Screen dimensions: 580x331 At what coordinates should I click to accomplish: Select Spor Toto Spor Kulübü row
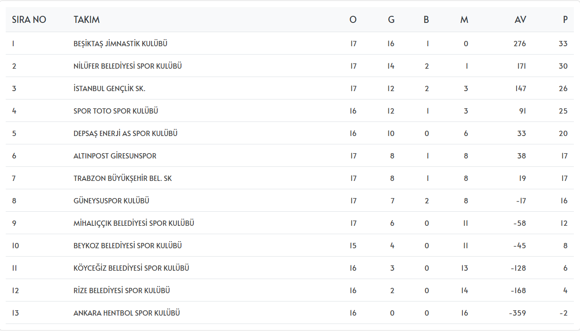pos(116,111)
